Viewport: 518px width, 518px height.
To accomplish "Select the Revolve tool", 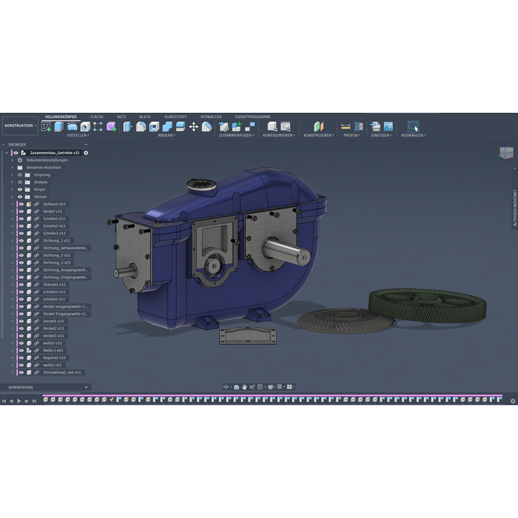I will click(x=72, y=126).
